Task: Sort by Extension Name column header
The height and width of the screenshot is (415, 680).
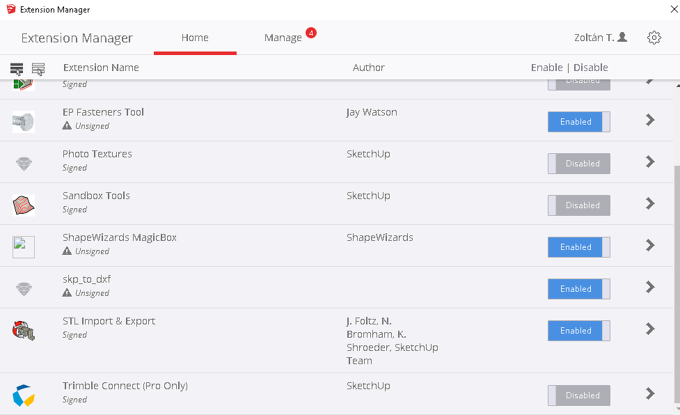Action: 101,68
